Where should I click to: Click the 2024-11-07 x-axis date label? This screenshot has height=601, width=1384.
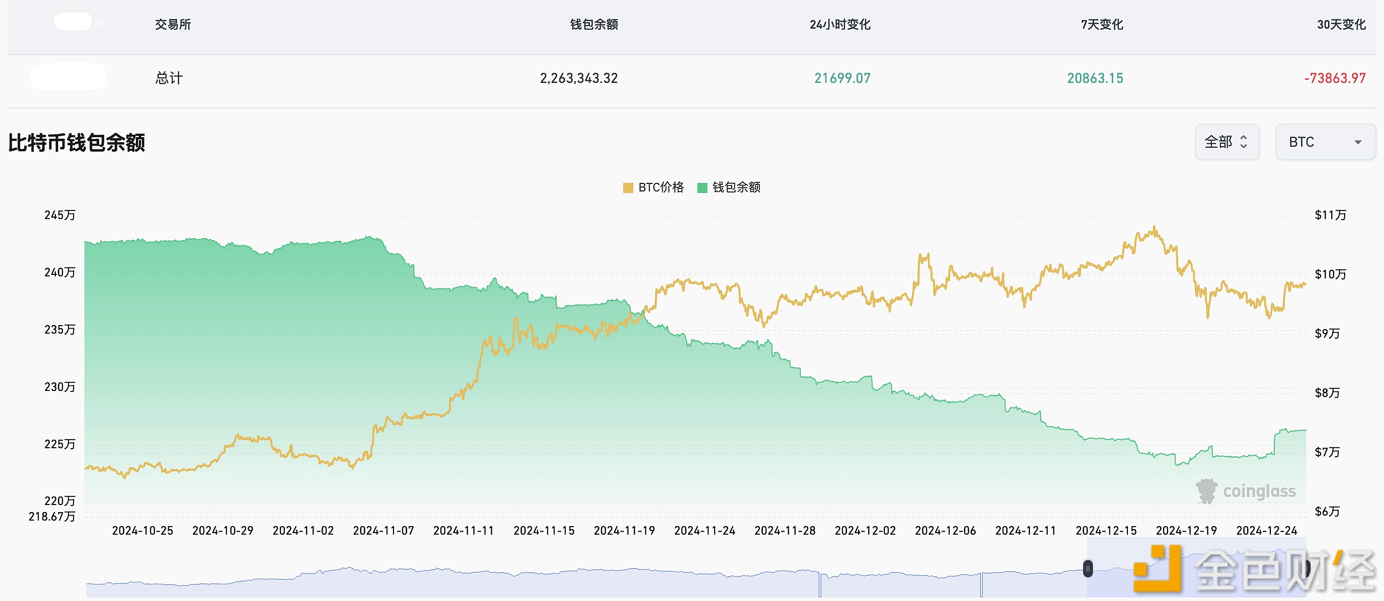point(383,531)
